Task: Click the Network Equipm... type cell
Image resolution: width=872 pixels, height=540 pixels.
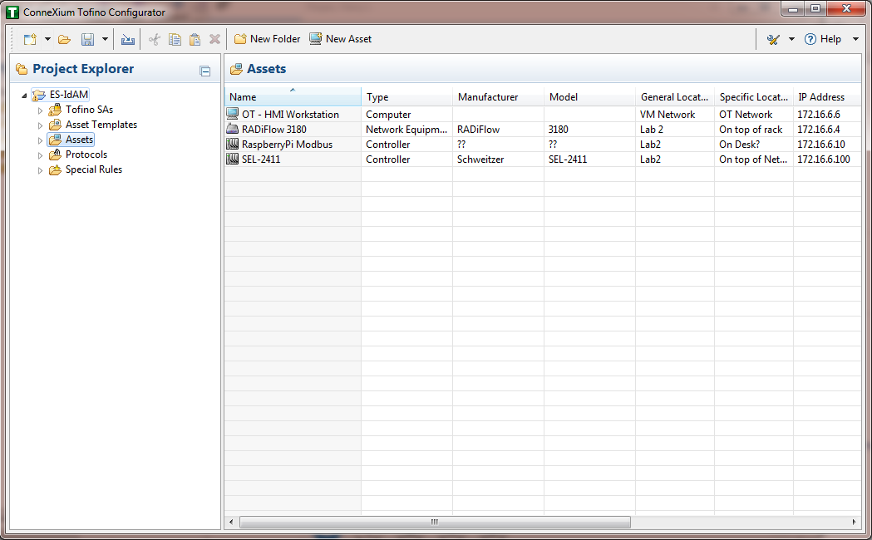Action: click(x=407, y=130)
